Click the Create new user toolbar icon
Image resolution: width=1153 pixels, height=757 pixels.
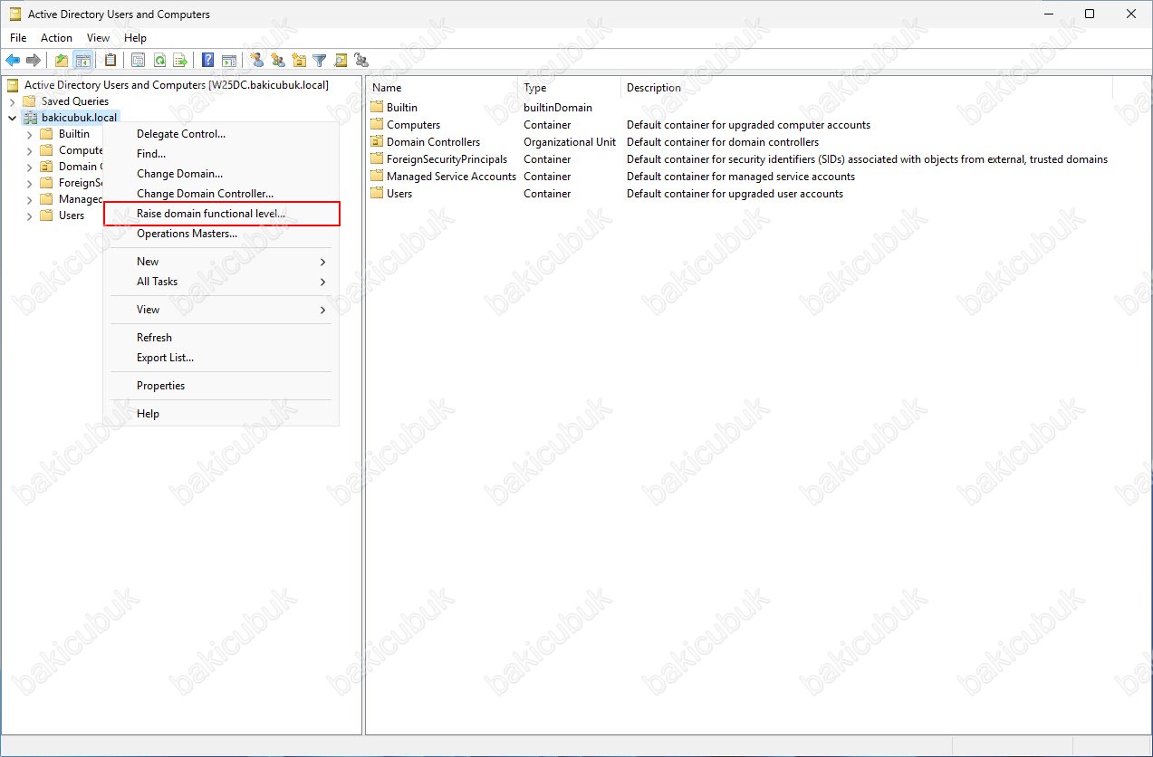pyautogui.click(x=257, y=61)
